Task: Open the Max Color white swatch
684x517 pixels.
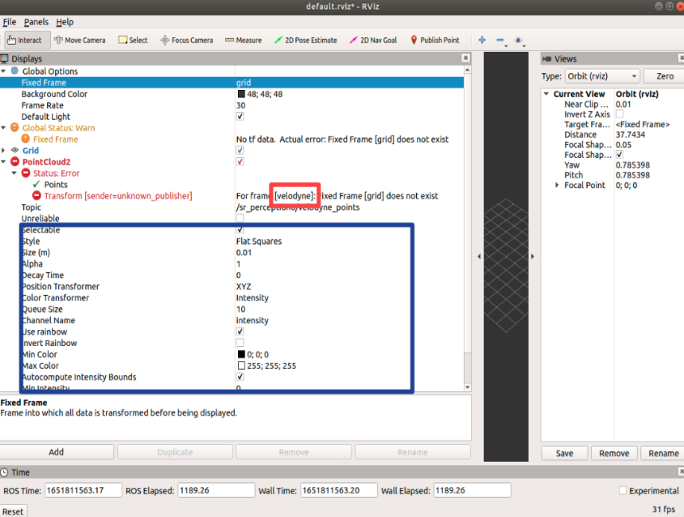Action: pos(241,365)
